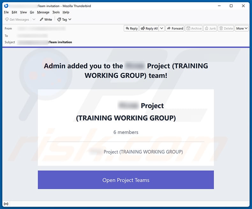The height and width of the screenshot is (209, 252).
Task: Click the subject 'Team invitation' text
Action: (60, 42)
